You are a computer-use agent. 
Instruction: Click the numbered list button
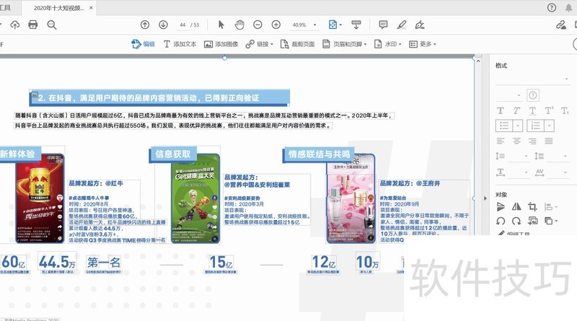[535, 126]
